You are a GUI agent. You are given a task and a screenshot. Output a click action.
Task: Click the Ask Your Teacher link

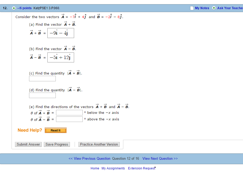click(229, 8)
